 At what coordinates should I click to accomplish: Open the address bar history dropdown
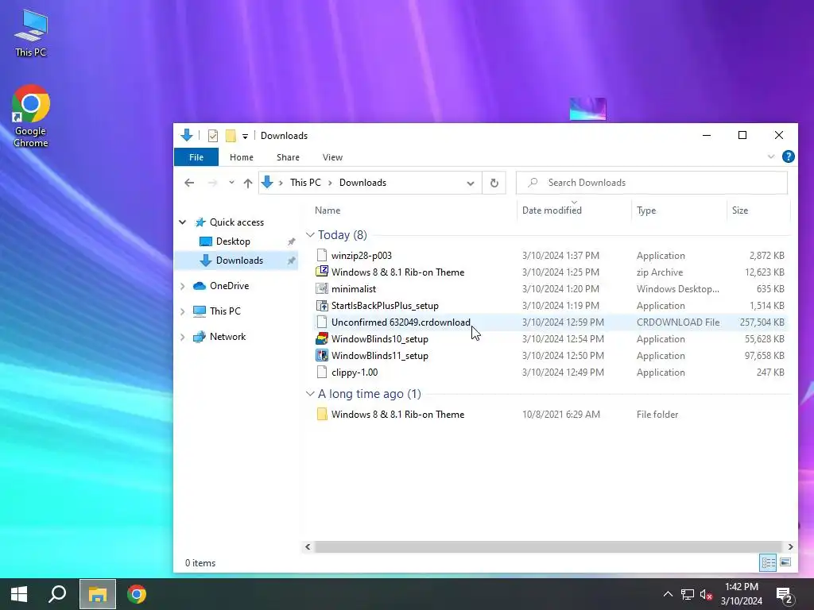(471, 183)
